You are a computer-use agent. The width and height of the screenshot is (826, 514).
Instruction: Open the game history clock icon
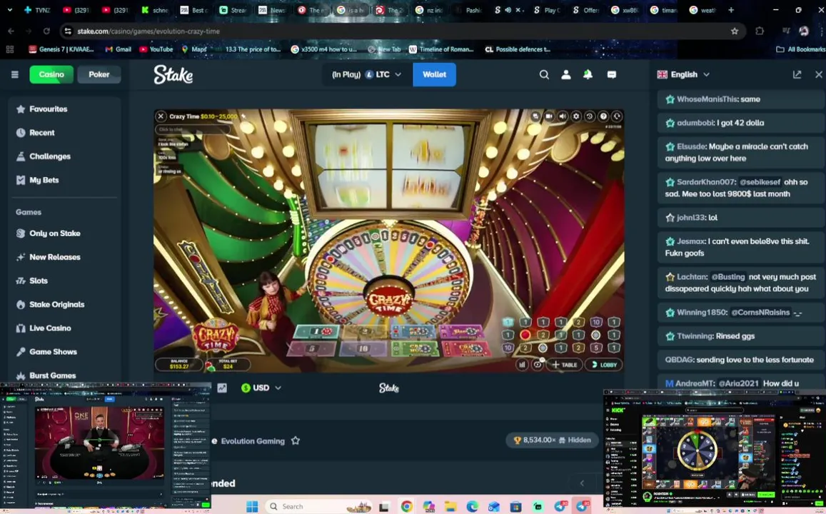590,116
